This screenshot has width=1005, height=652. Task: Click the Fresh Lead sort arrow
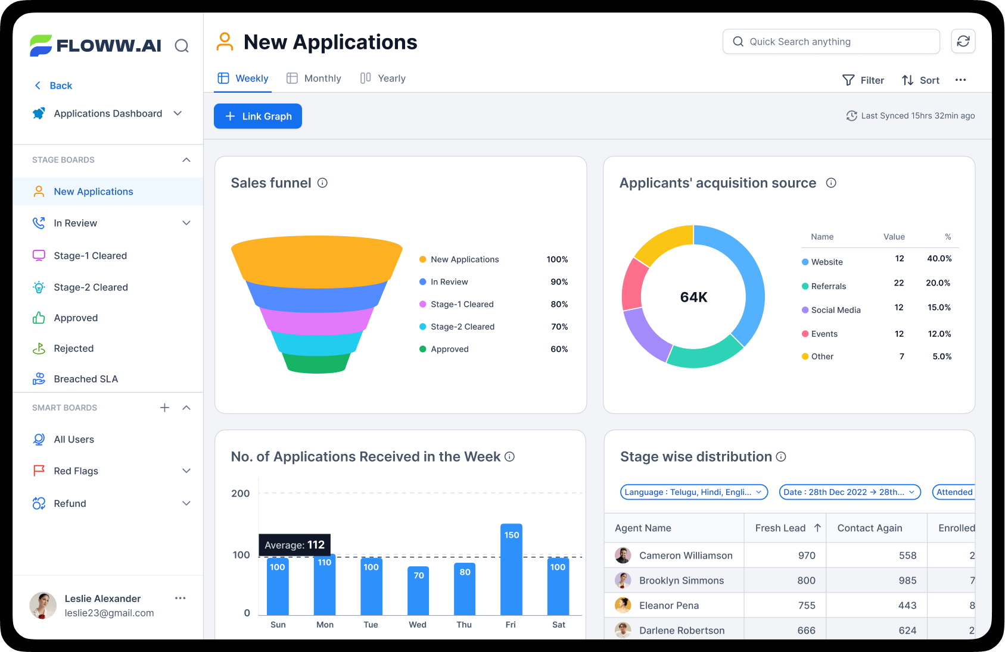(x=817, y=528)
